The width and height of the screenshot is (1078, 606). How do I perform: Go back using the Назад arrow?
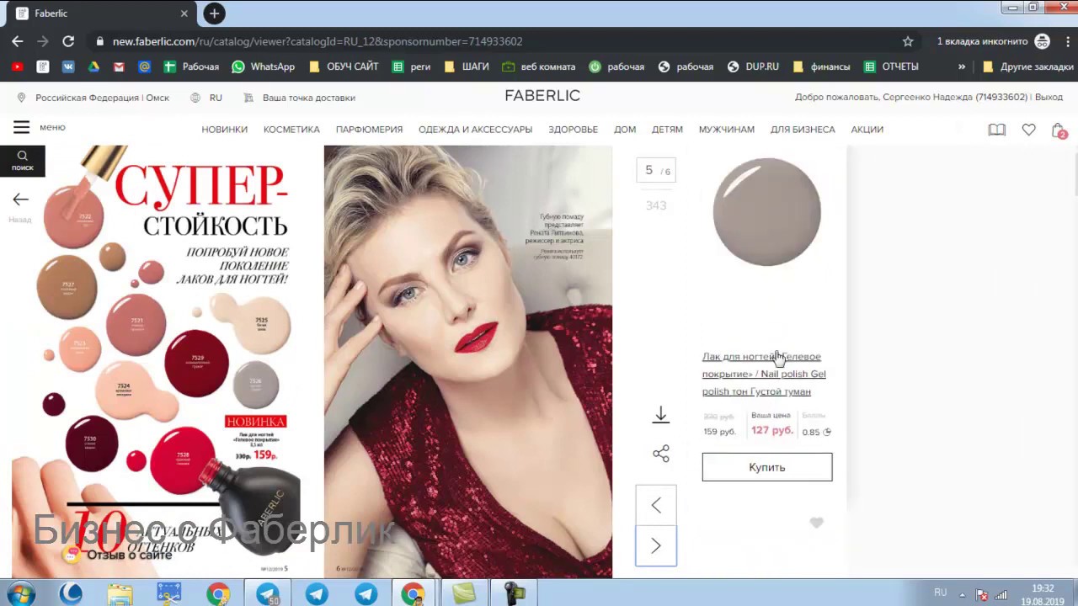(20, 199)
